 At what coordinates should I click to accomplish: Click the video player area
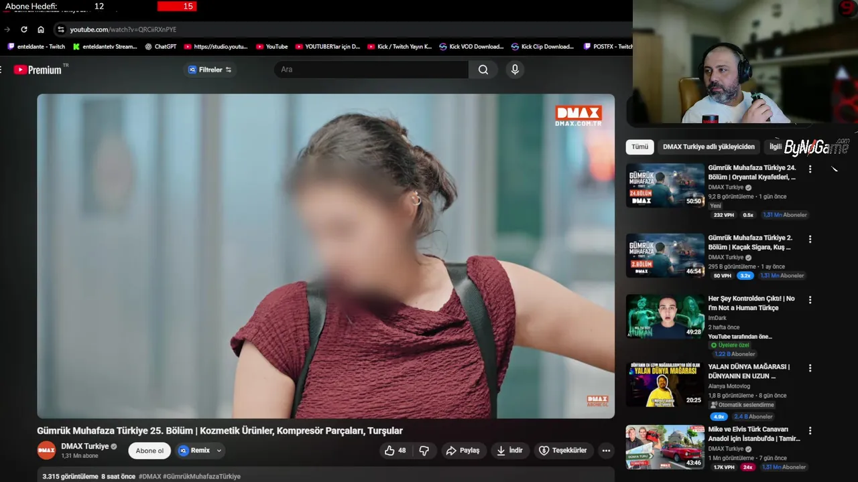[326, 256]
